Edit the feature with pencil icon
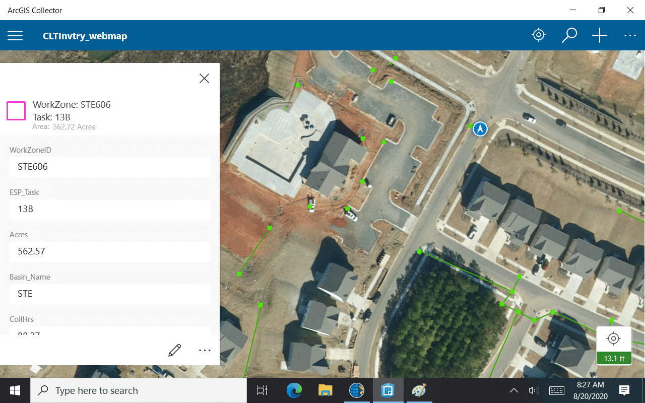 tap(174, 351)
